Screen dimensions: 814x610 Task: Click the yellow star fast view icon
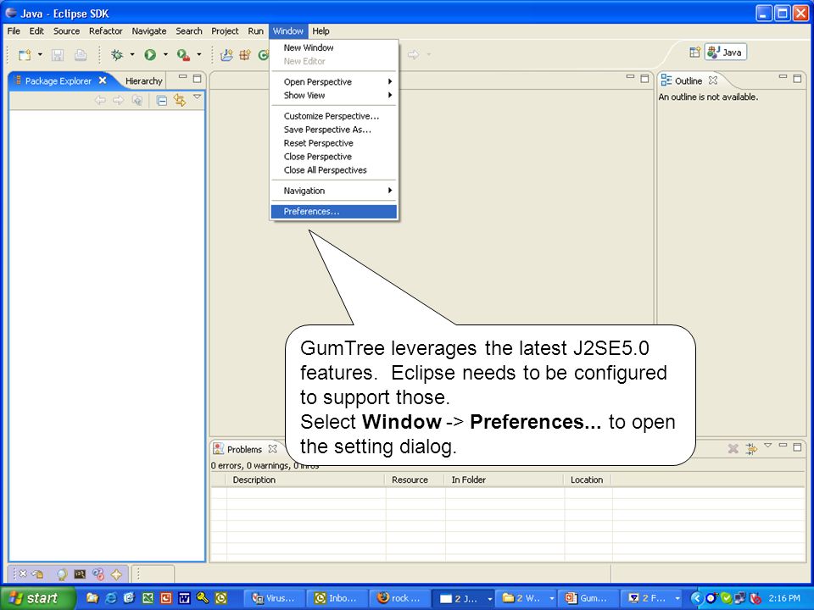(116, 574)
